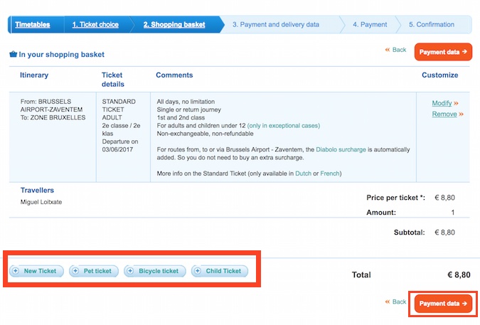This screenshot has width=480, height=325.
Task: Open Standard Ticket info in French
Action: click(x=331, y=174)
